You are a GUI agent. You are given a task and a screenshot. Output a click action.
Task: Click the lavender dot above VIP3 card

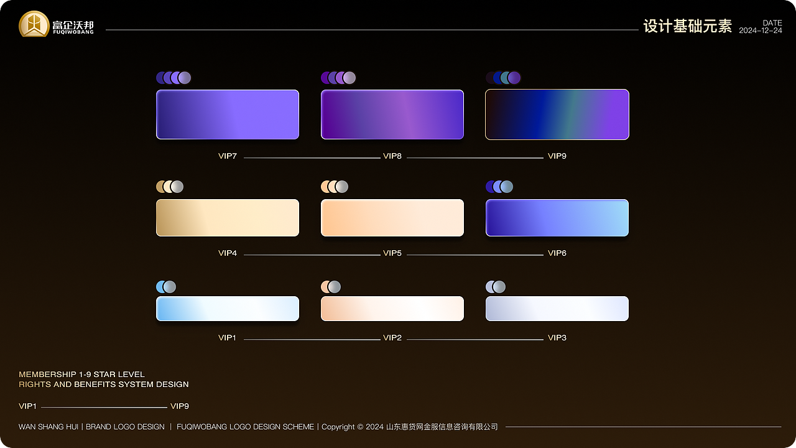pos(490,287)
